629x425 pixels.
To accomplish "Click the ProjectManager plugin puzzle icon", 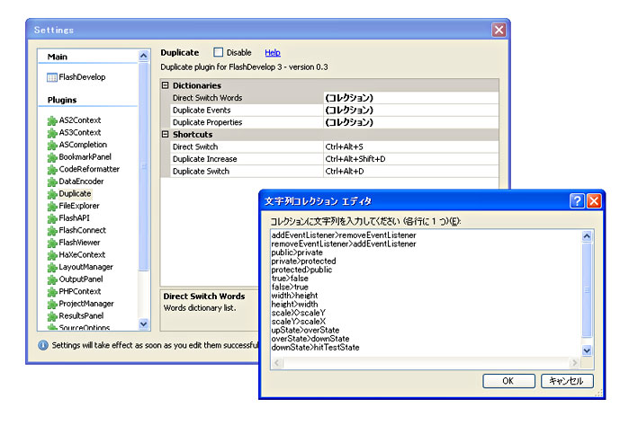I will pos(52,304).
